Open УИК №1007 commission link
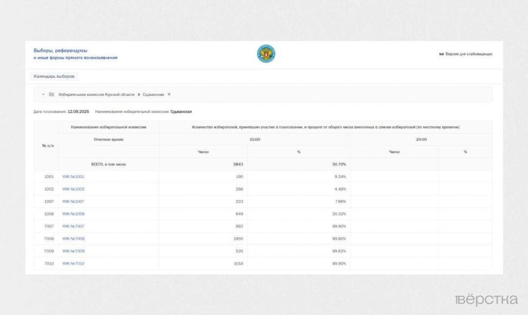 [73, 202]
